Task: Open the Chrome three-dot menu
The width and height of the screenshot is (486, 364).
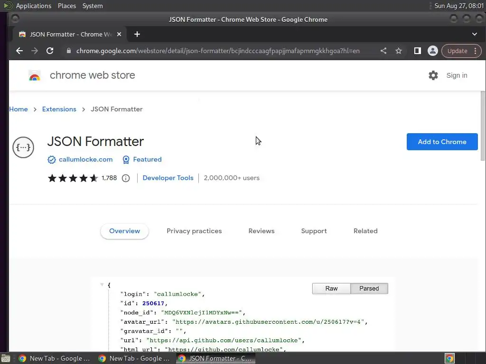Action: [475, 51]
